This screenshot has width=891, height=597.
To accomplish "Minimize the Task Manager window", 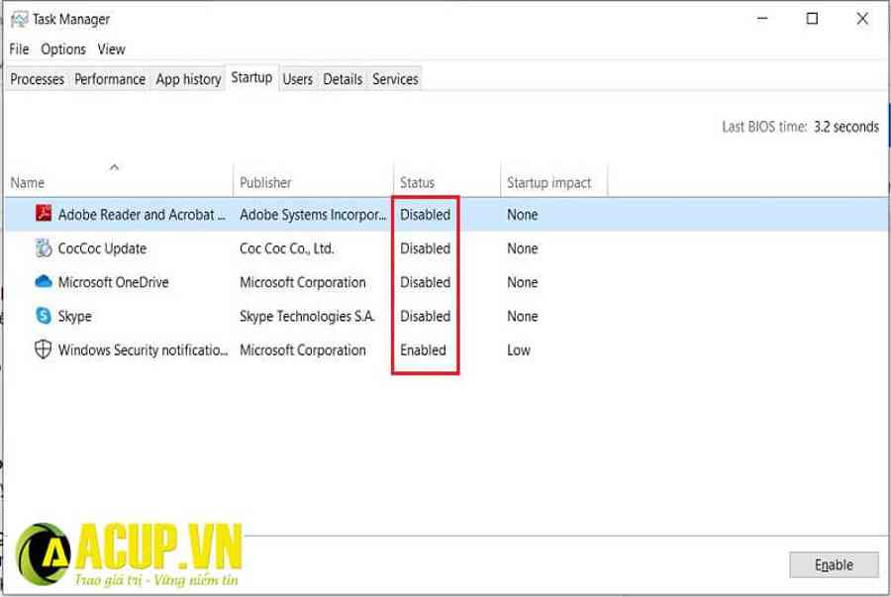I will (x=762, y=19).
